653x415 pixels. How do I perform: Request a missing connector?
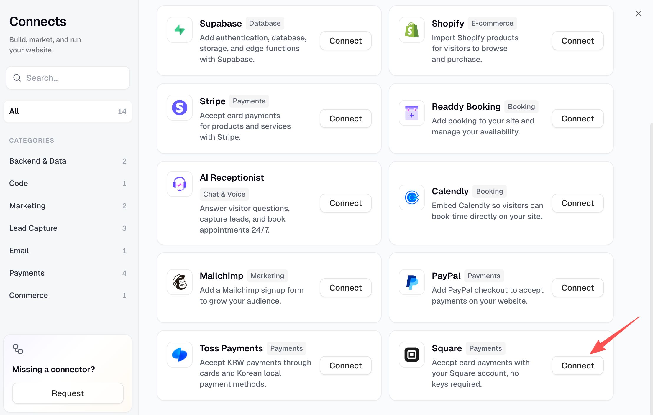[68, 393]
